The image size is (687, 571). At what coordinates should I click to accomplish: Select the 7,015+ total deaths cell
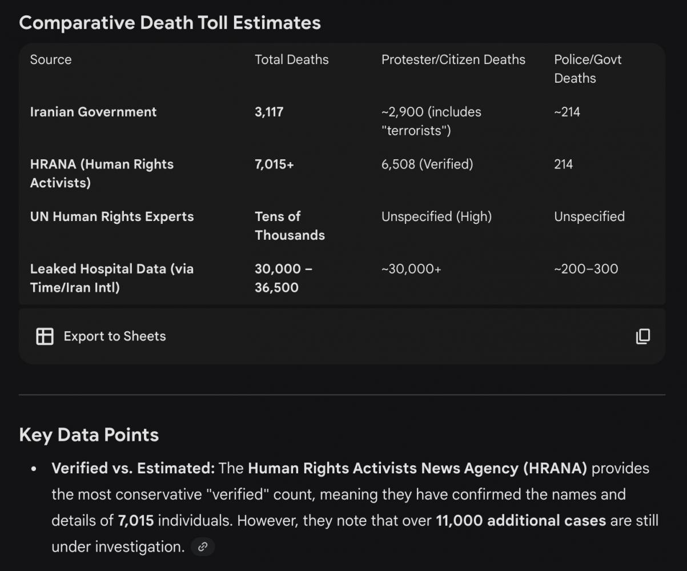tap(274, 164)
